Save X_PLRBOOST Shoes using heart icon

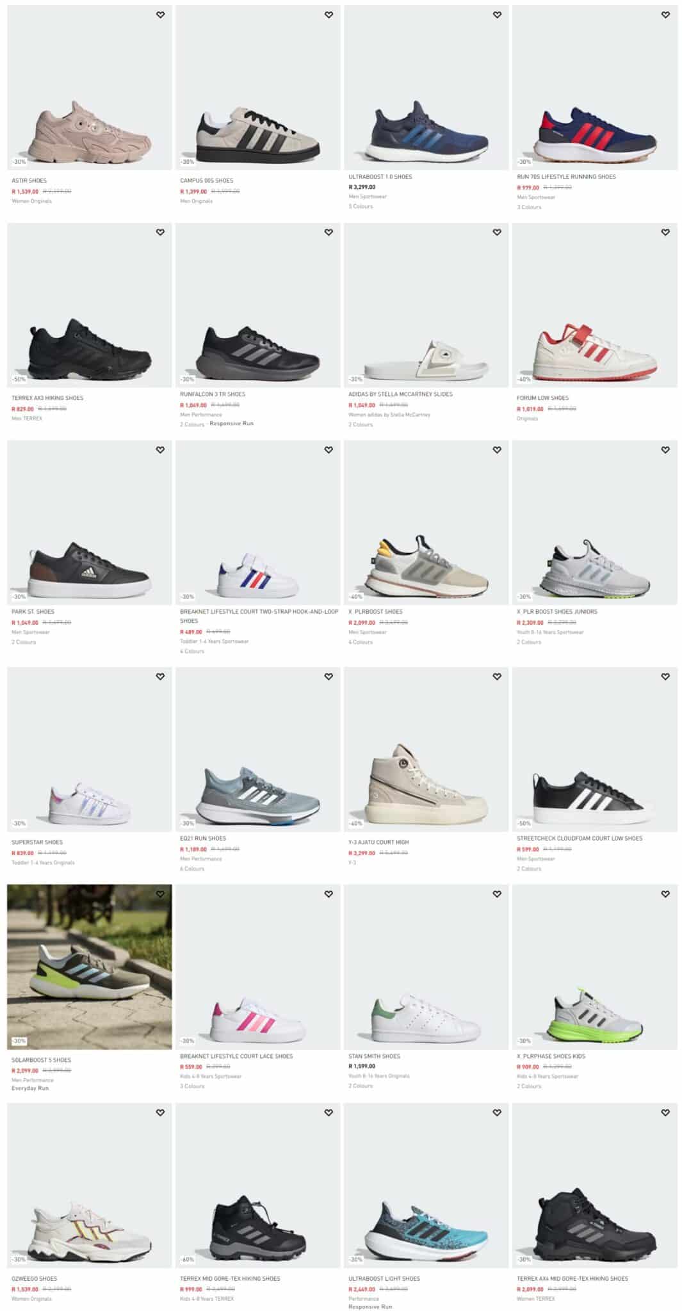click(497, 450)
